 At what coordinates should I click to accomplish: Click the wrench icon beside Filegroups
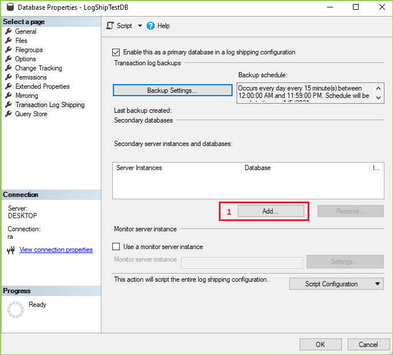tap(9, 50)
